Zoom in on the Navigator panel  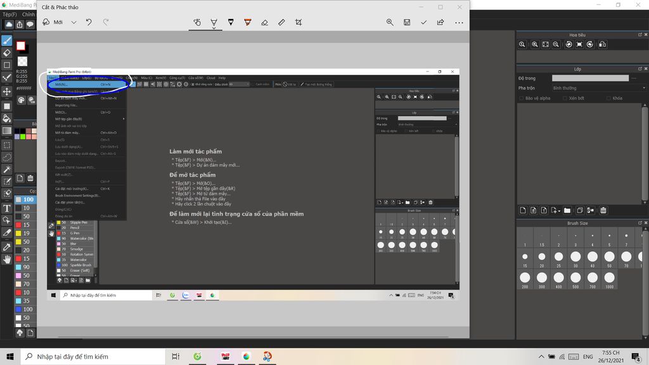click(x=535, y=44)
